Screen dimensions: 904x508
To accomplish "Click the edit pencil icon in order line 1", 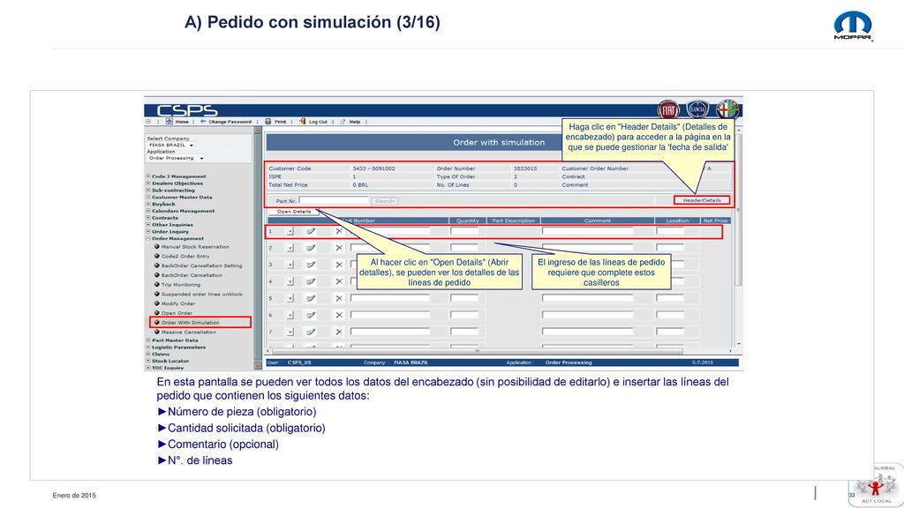I will pyautogui.click(x=311, y=231).
